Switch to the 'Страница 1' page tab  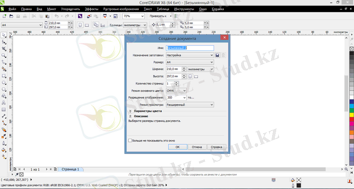(70, 169)
